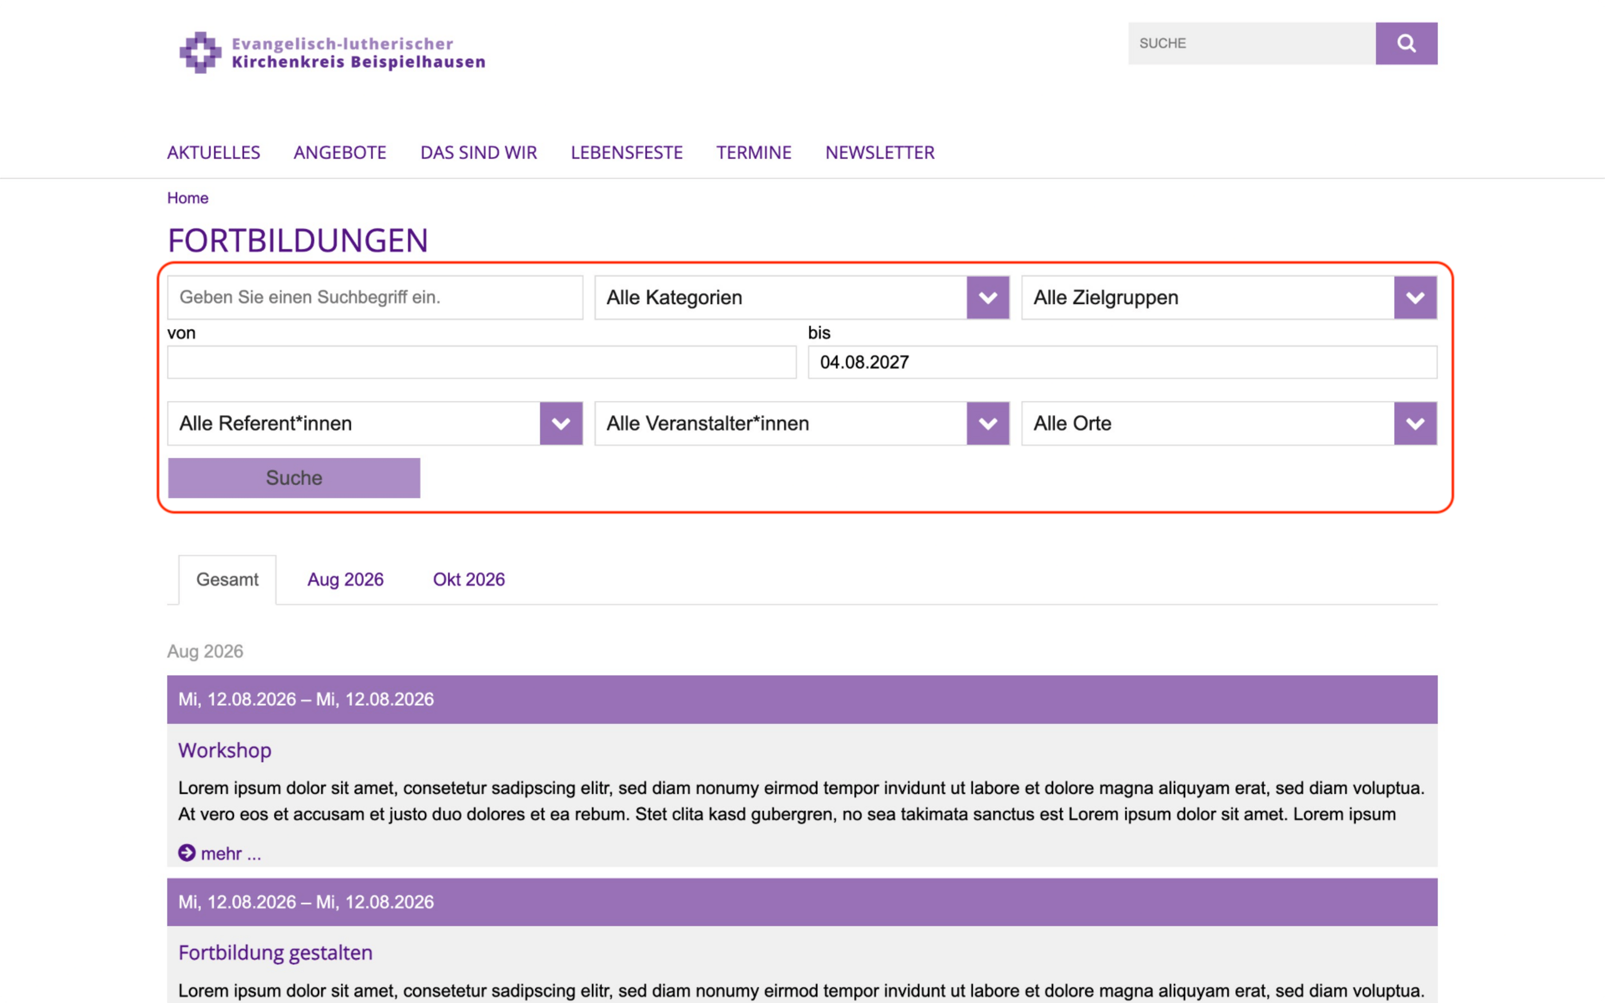
Task: Click the 'Alle Zielgruppen' select text
Action: point(1105,297)
